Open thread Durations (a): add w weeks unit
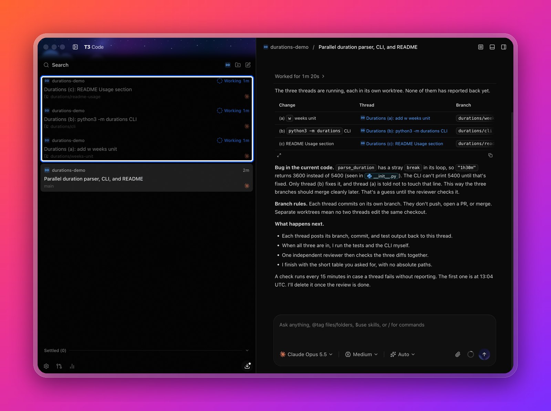551x411 pixels. coord(147,148)
